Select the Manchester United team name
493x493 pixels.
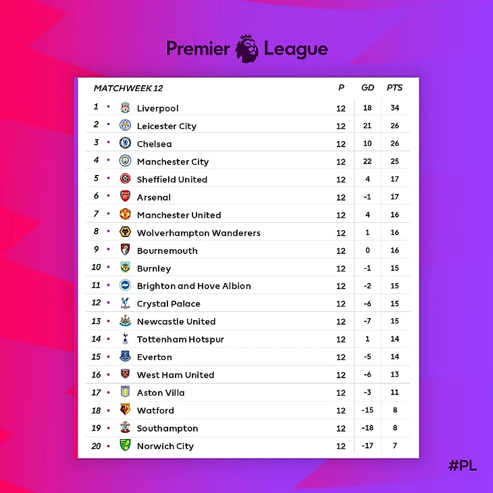tap(179, 215)
